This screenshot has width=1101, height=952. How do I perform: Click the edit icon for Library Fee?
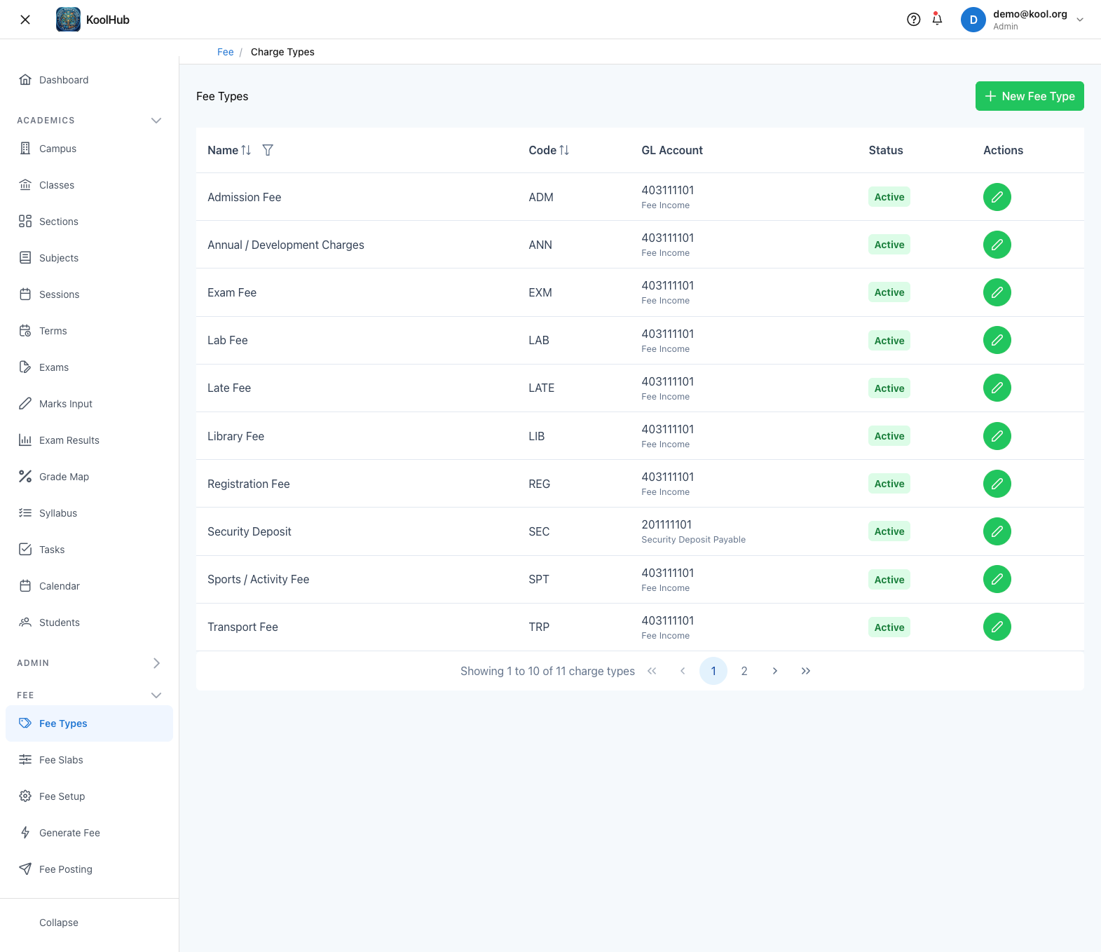click(x=997, y=436)
